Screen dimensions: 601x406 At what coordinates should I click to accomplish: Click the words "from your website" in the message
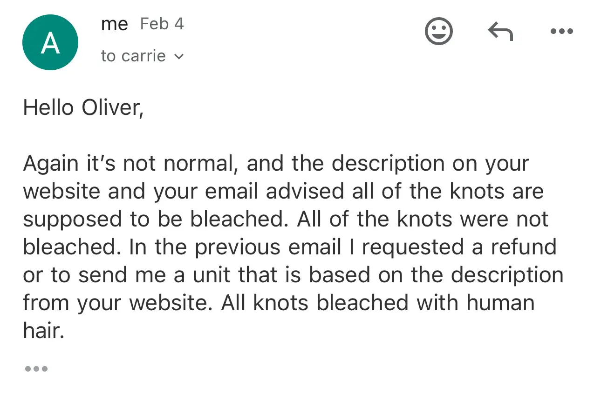pos(115,303)
